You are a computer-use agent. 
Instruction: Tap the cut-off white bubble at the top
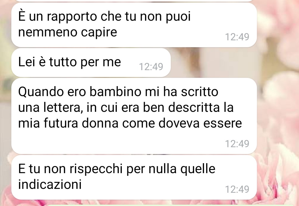[x=134, y=1]
